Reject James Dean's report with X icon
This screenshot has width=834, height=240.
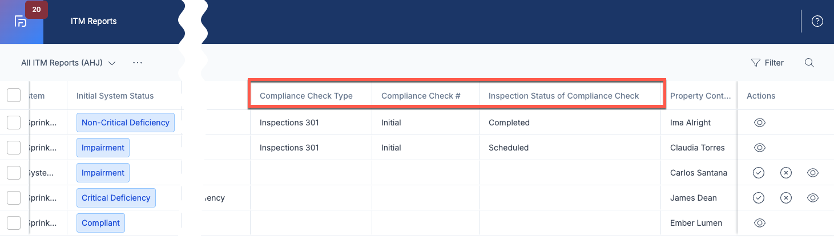[x=786, y=198]
